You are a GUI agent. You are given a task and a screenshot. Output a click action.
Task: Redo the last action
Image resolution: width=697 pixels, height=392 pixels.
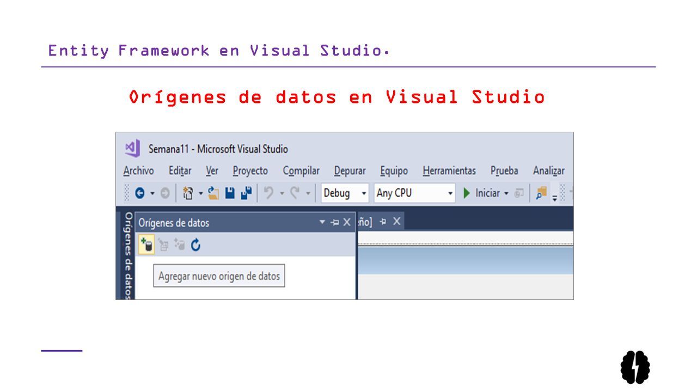coord(295,193)
